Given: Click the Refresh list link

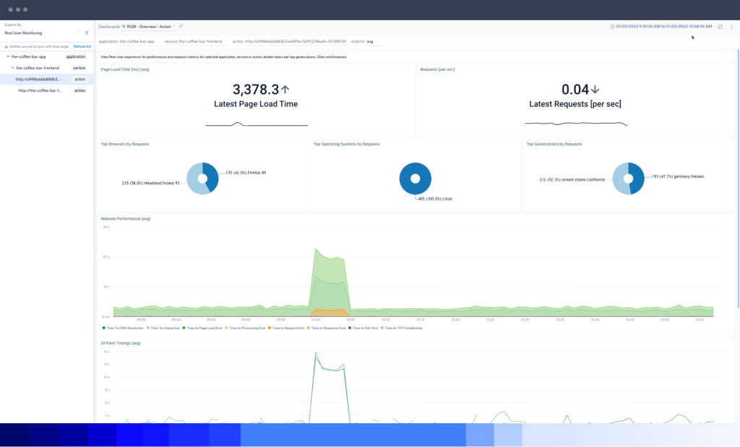Looking at the screenshot, I should click(x=82, y=46).
